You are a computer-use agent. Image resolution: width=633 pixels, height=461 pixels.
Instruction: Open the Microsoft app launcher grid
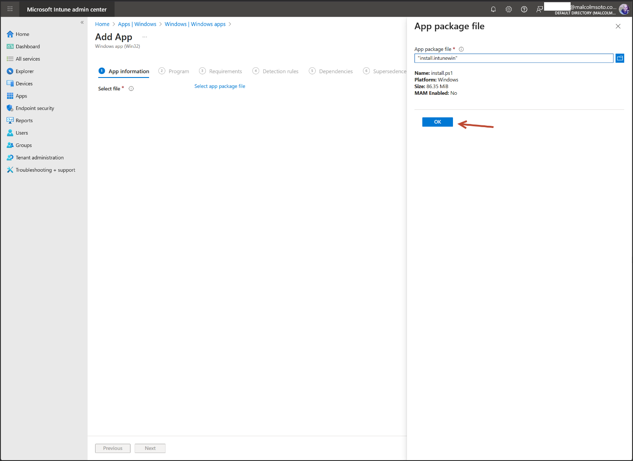point(9,9)
